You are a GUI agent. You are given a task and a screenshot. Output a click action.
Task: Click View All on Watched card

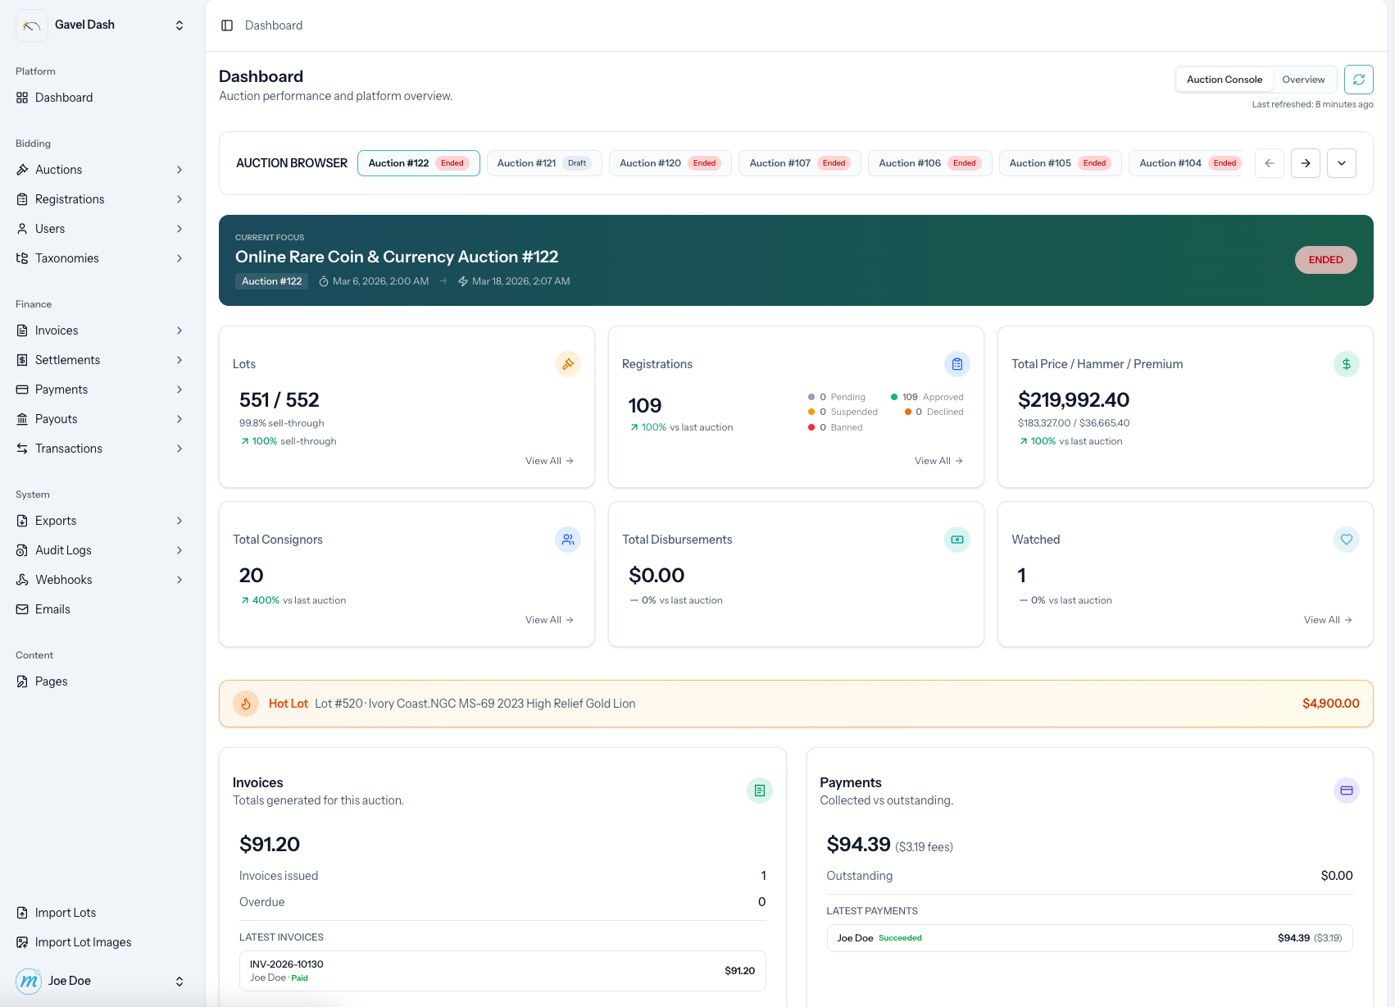tap(1328, 620)
